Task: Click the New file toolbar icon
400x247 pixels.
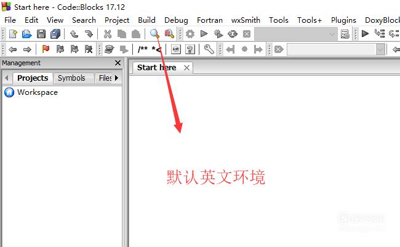Action: coord(13,34)
